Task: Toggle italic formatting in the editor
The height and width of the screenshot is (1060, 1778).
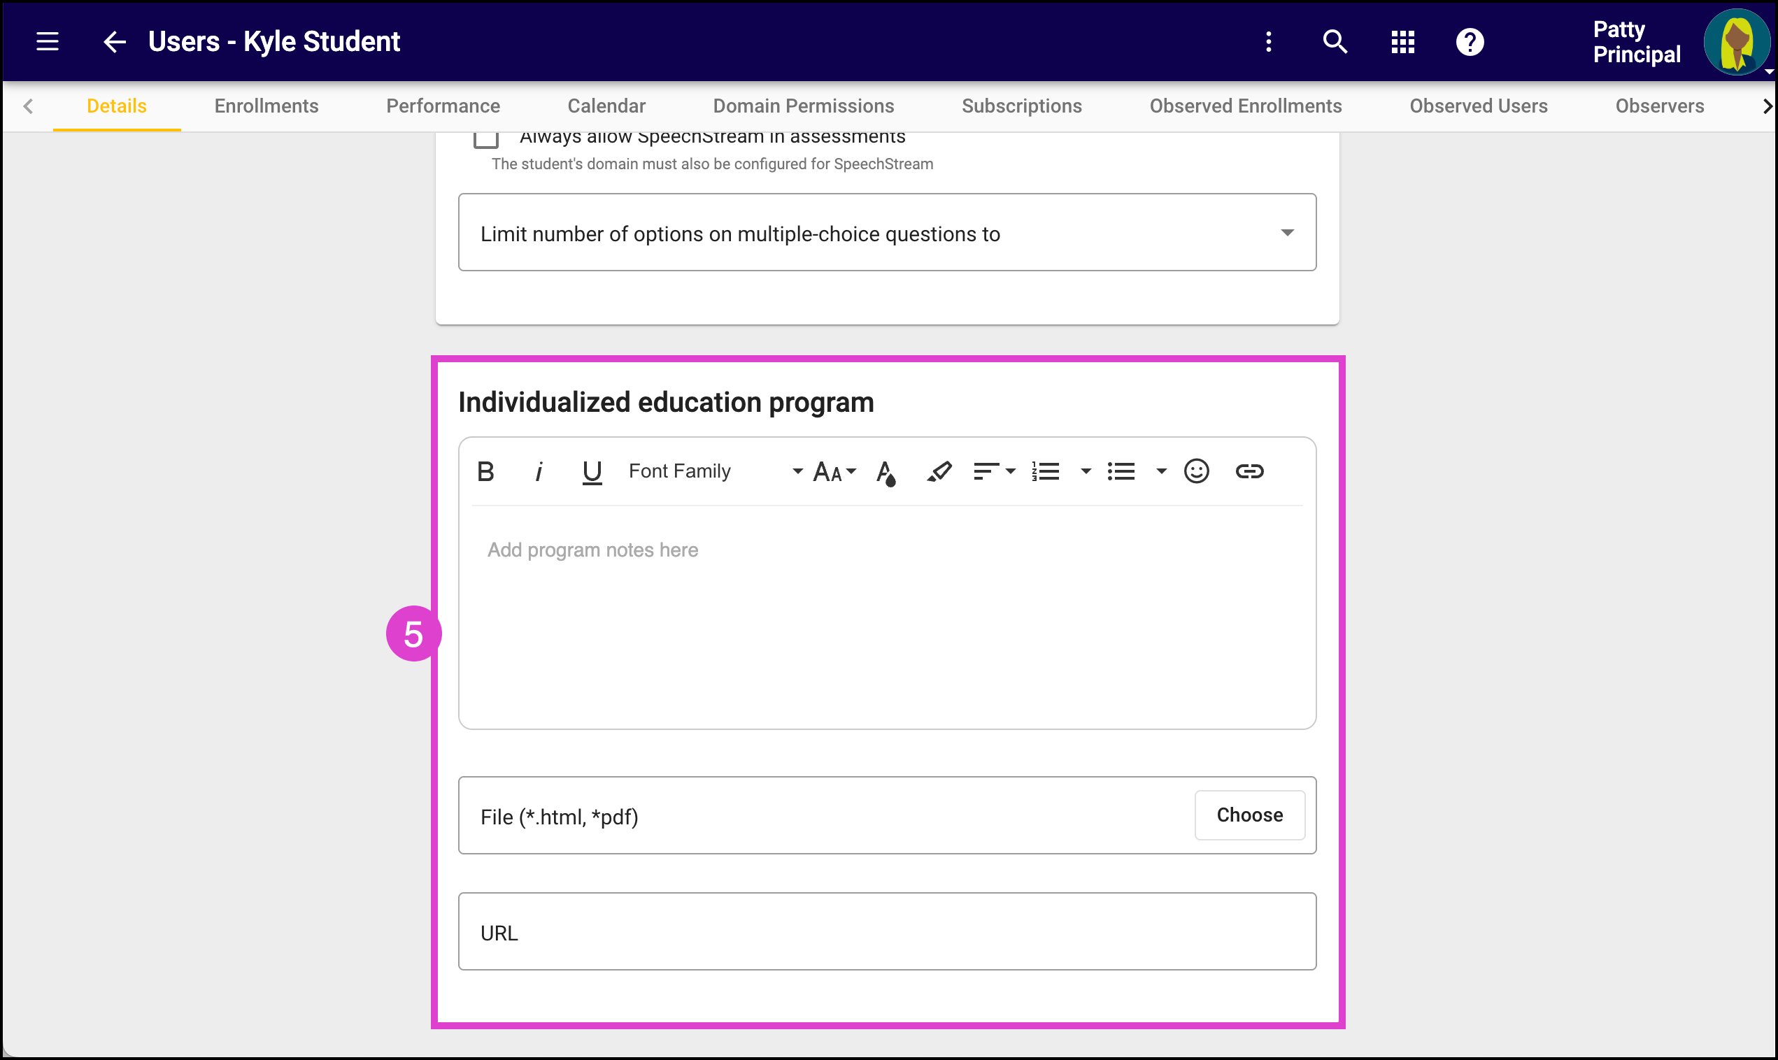Action: [x=539, y=471]
